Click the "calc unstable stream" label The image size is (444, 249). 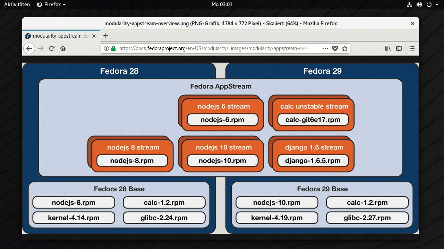[x=314, y=107]
